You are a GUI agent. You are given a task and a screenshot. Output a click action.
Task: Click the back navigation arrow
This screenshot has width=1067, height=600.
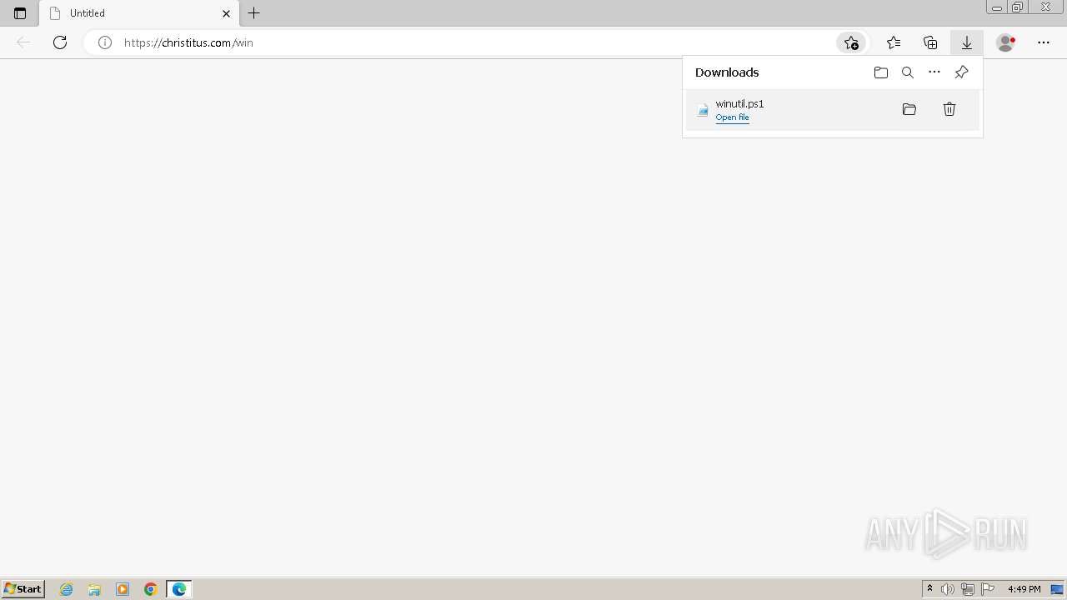(23, 42)
